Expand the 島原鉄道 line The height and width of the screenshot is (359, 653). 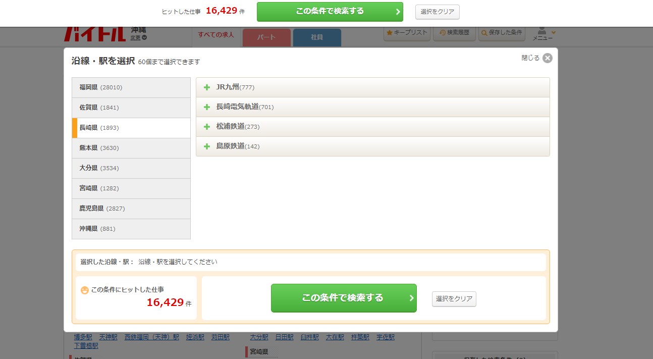tap(372, 146)
